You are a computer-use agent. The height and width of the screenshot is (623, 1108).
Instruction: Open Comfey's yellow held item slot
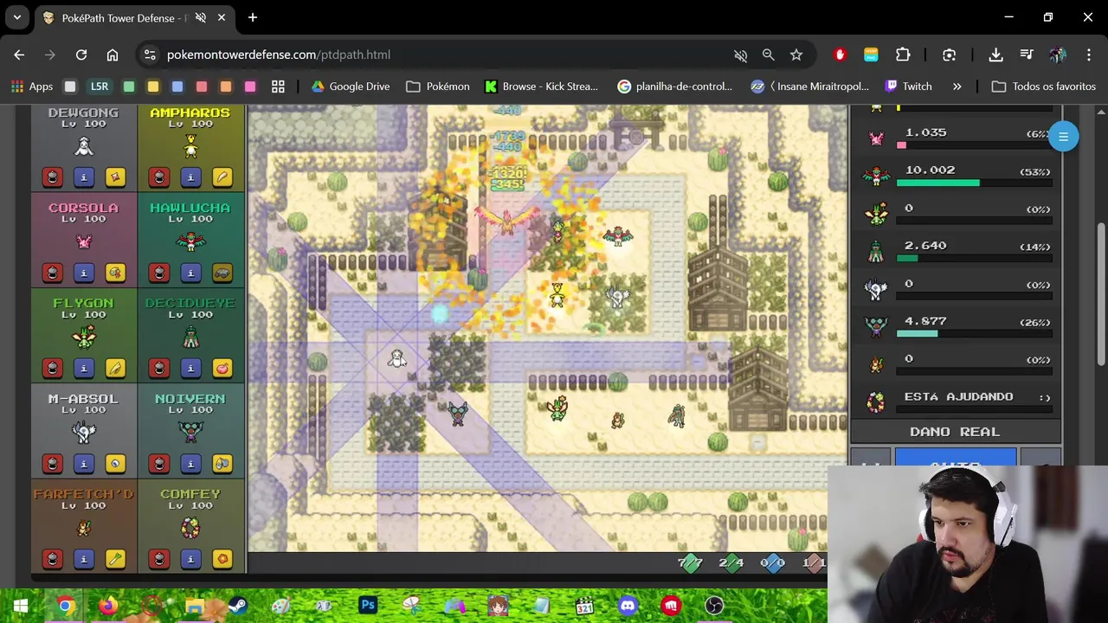(x=222, y=559)
